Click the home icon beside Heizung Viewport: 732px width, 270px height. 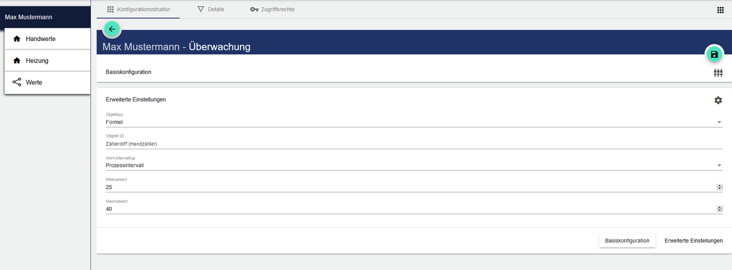pyautogui.click(x=17, y=61)
